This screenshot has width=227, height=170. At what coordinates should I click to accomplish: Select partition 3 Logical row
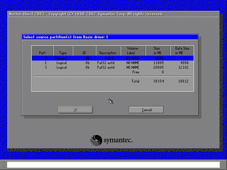coord(113,68)
